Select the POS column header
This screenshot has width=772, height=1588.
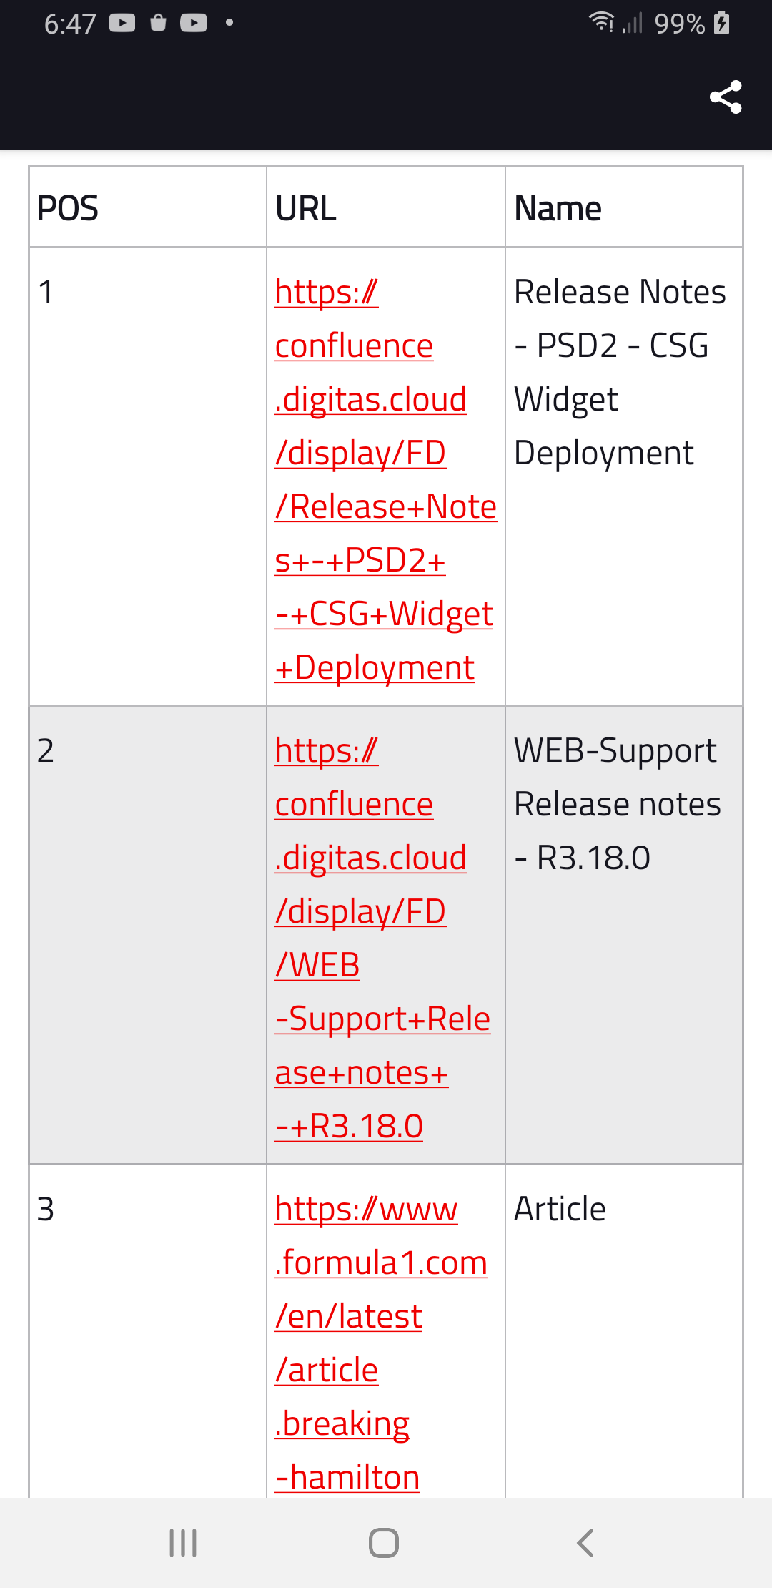pyautogui.click(x=68, y=207)
